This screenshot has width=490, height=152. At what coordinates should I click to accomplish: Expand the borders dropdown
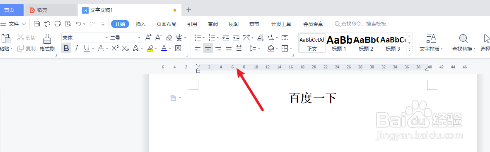pos(291,49)
